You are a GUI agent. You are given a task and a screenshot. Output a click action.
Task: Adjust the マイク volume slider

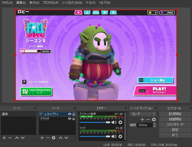[x=95, y=137]
